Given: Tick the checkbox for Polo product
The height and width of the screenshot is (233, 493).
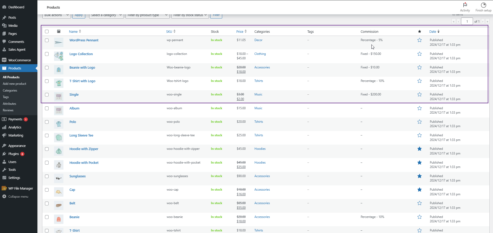Looking at the screenshot, I should 47,122.
